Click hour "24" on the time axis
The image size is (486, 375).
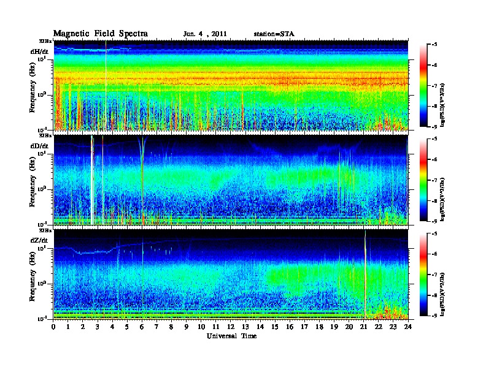point(408,327)
